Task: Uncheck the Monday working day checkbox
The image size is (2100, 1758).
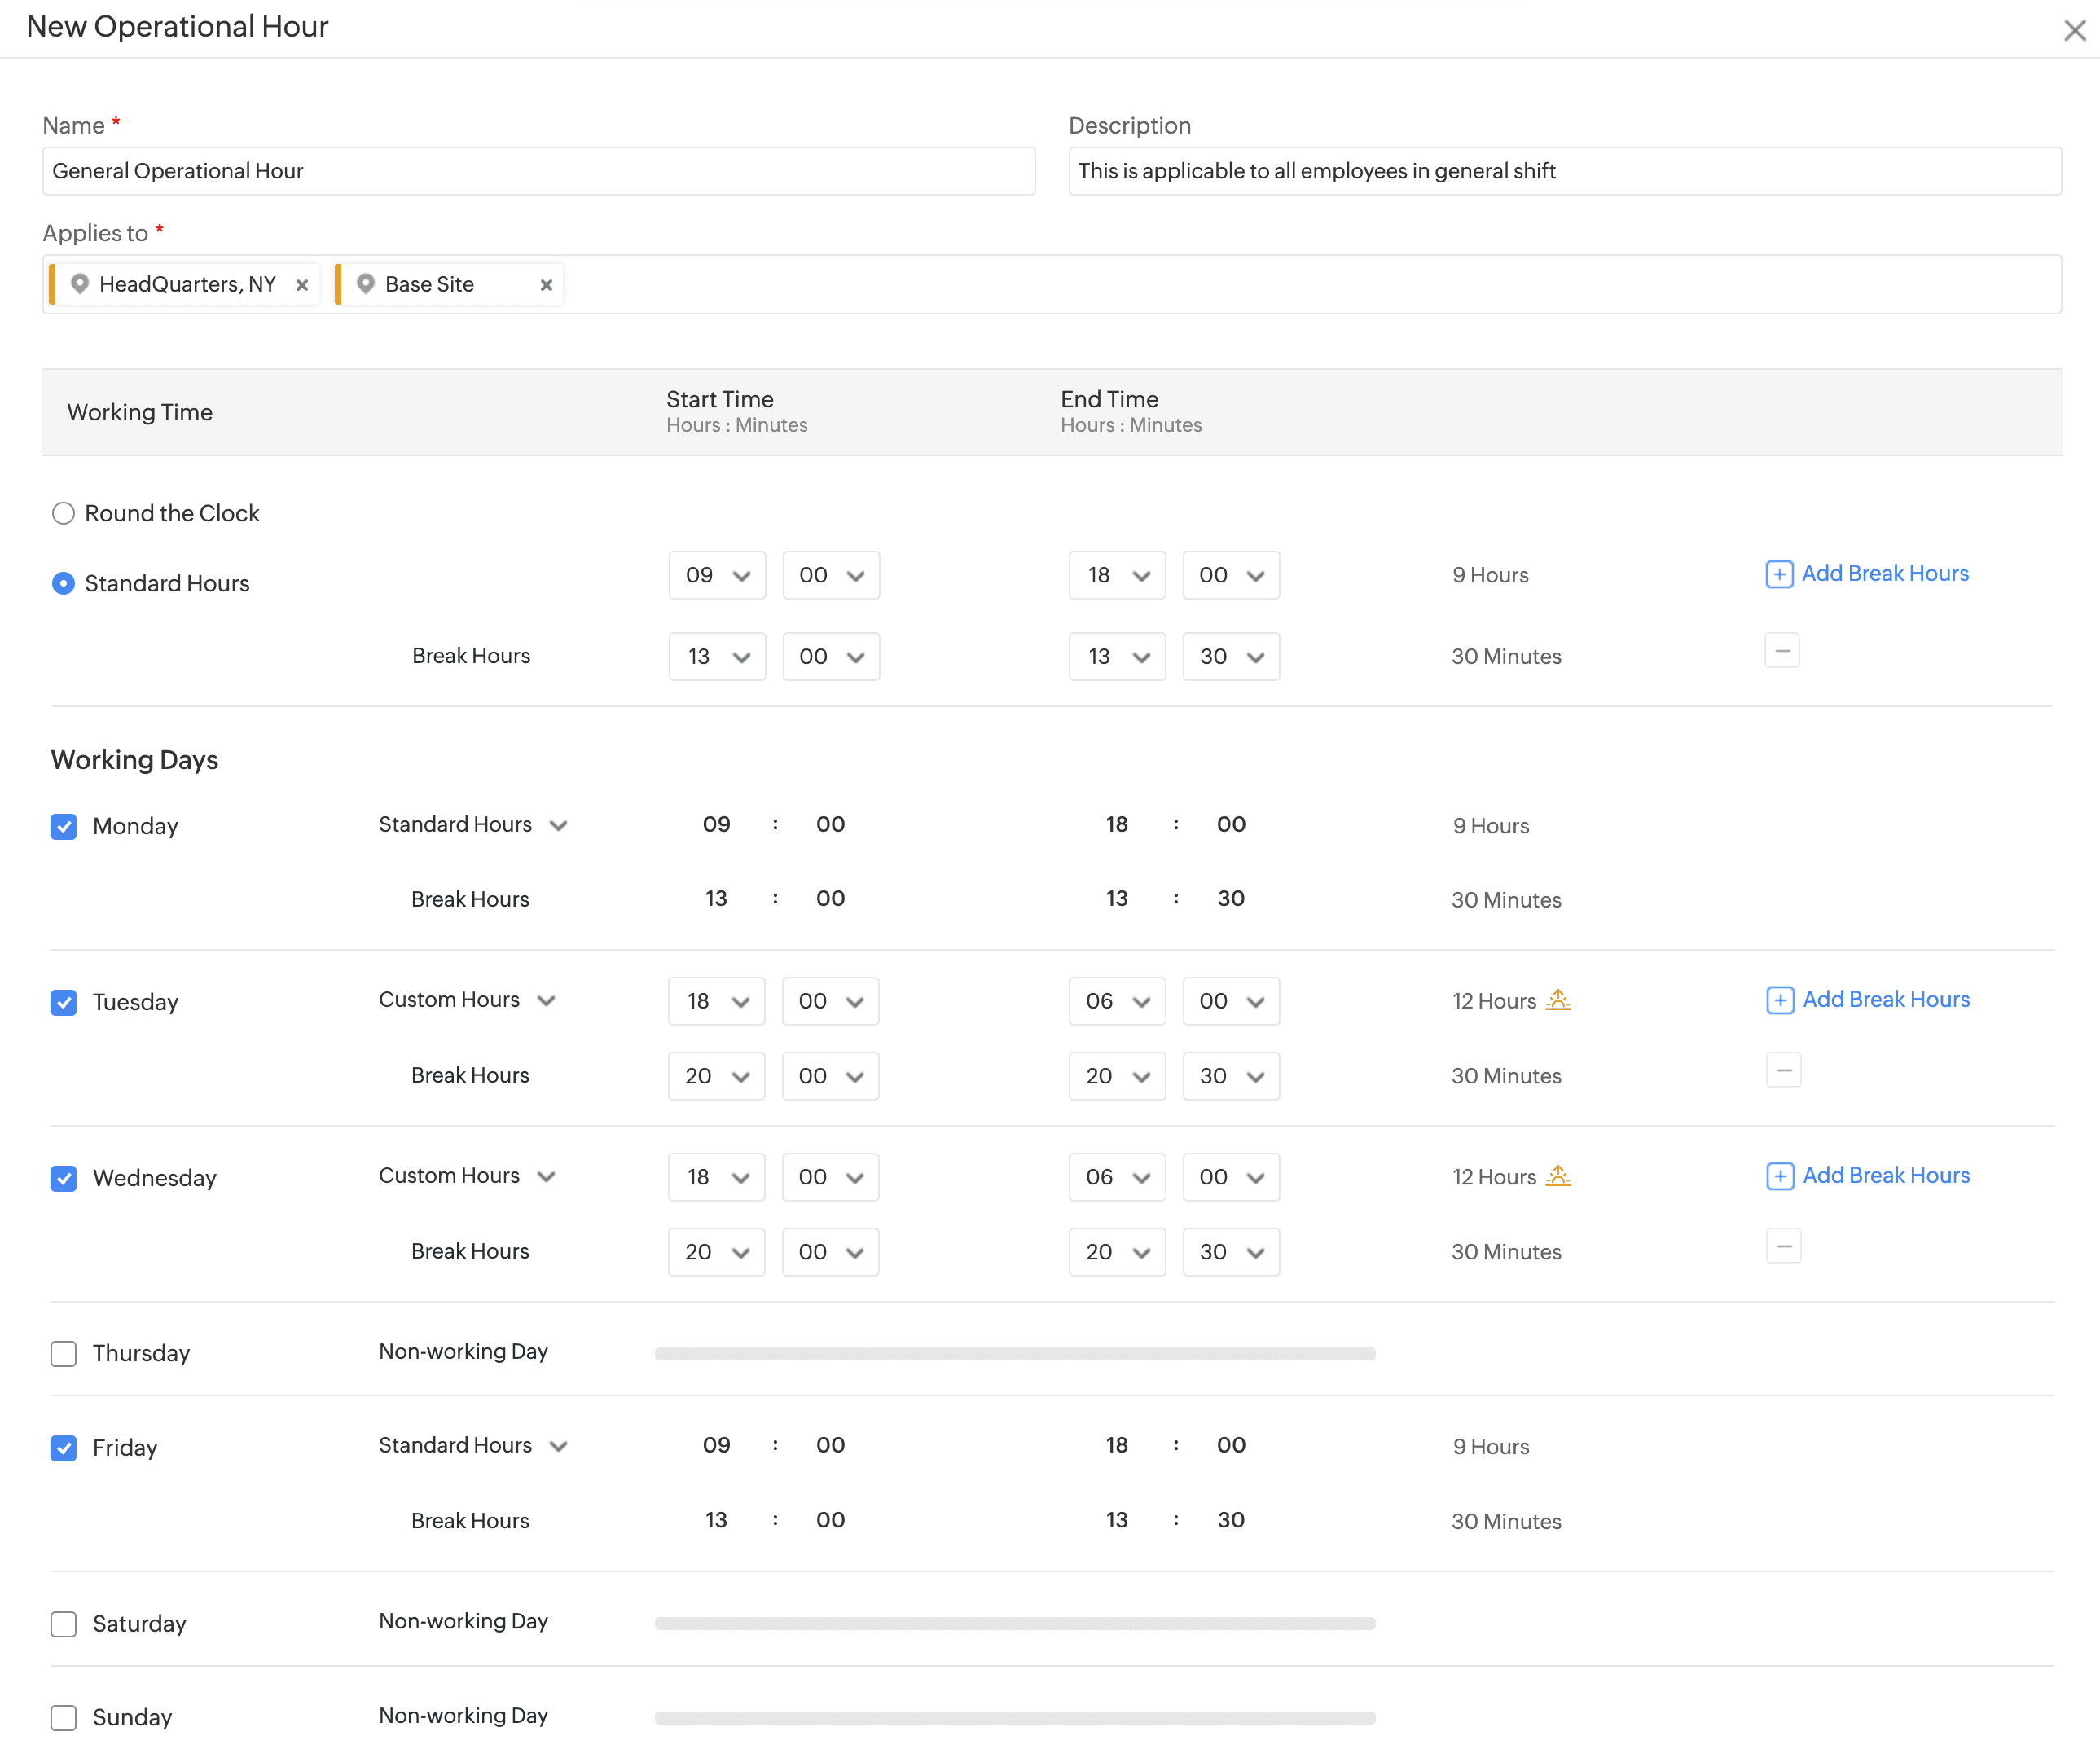Action: coord(63,827)
